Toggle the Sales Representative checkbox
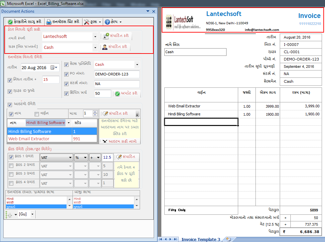The image size is (325, 242). pos(66,64)
